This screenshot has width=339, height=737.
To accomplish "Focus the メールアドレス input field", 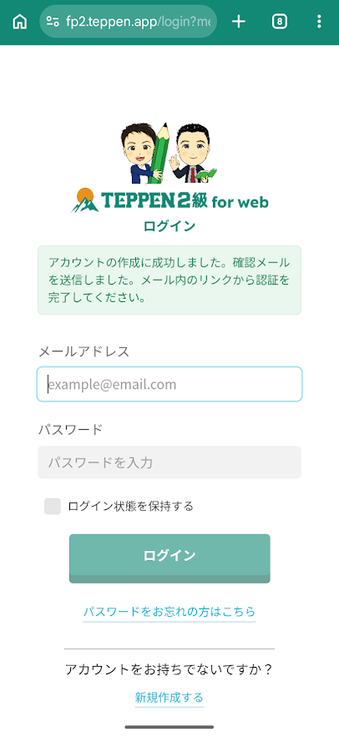I will 169,385.
